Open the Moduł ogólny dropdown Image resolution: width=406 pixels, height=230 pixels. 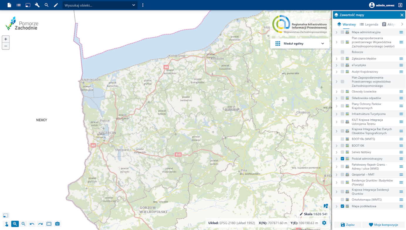(299, 44)
